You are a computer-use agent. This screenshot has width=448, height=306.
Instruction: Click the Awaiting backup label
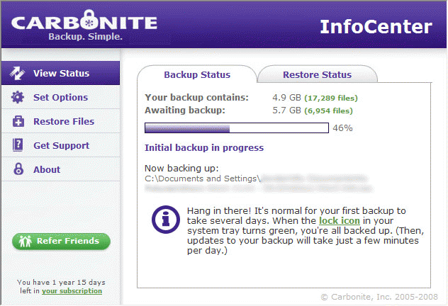(x=185, y=110)
